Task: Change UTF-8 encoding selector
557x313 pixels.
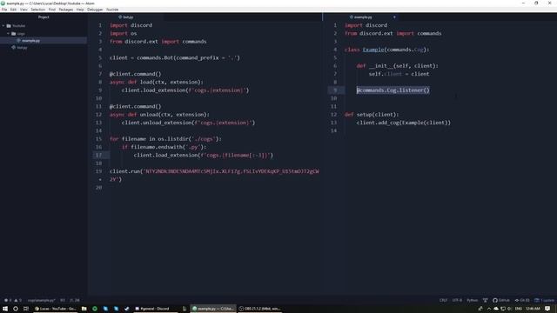Action: point(457,300)
